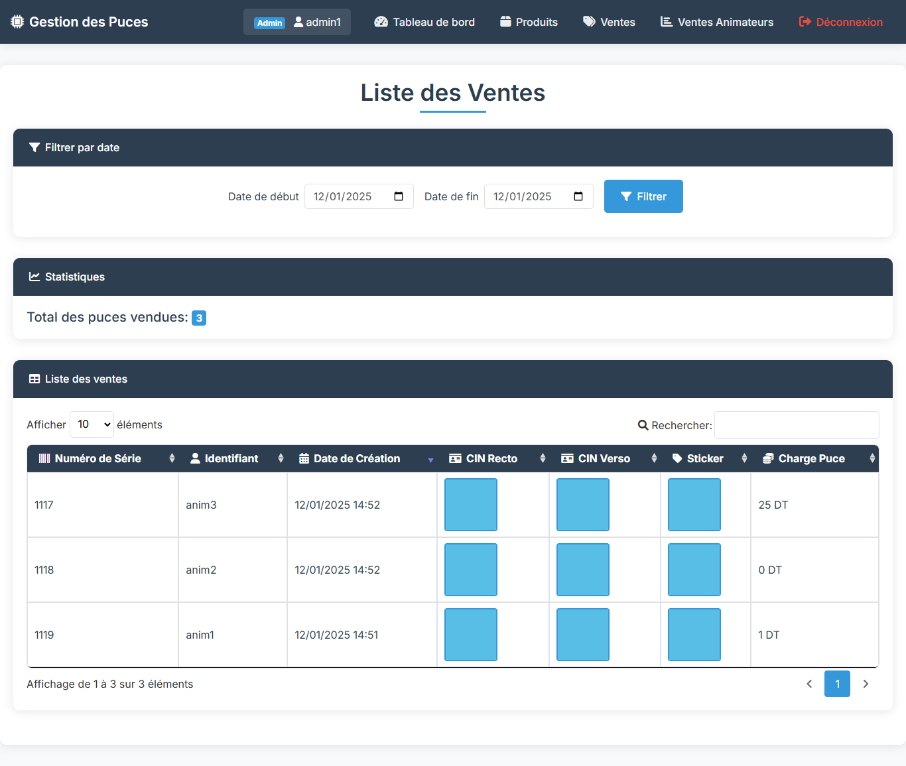Toggle Date de Création sort arrow
The height and width of the screenshot is (766, 906).
coord(430,459)
